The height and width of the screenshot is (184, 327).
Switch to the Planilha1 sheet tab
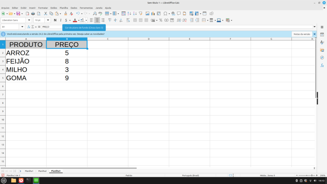(29, 171)
